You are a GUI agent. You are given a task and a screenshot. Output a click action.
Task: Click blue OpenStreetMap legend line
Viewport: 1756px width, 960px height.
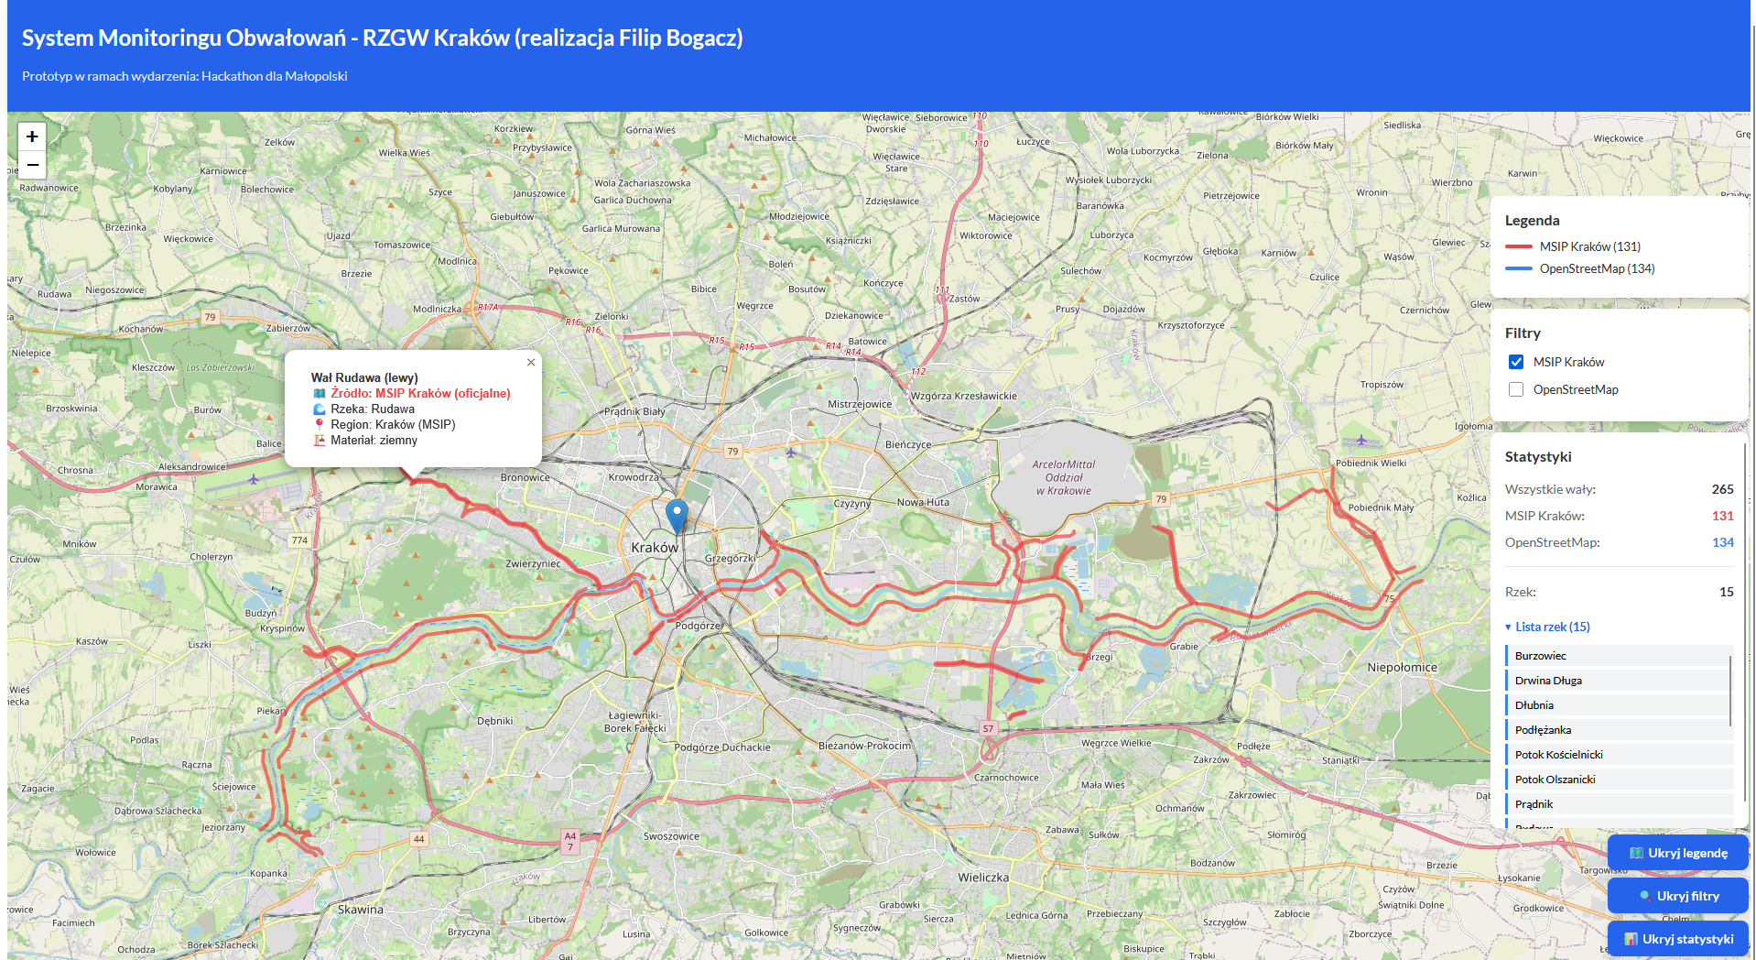click(x=1518, y=268)
